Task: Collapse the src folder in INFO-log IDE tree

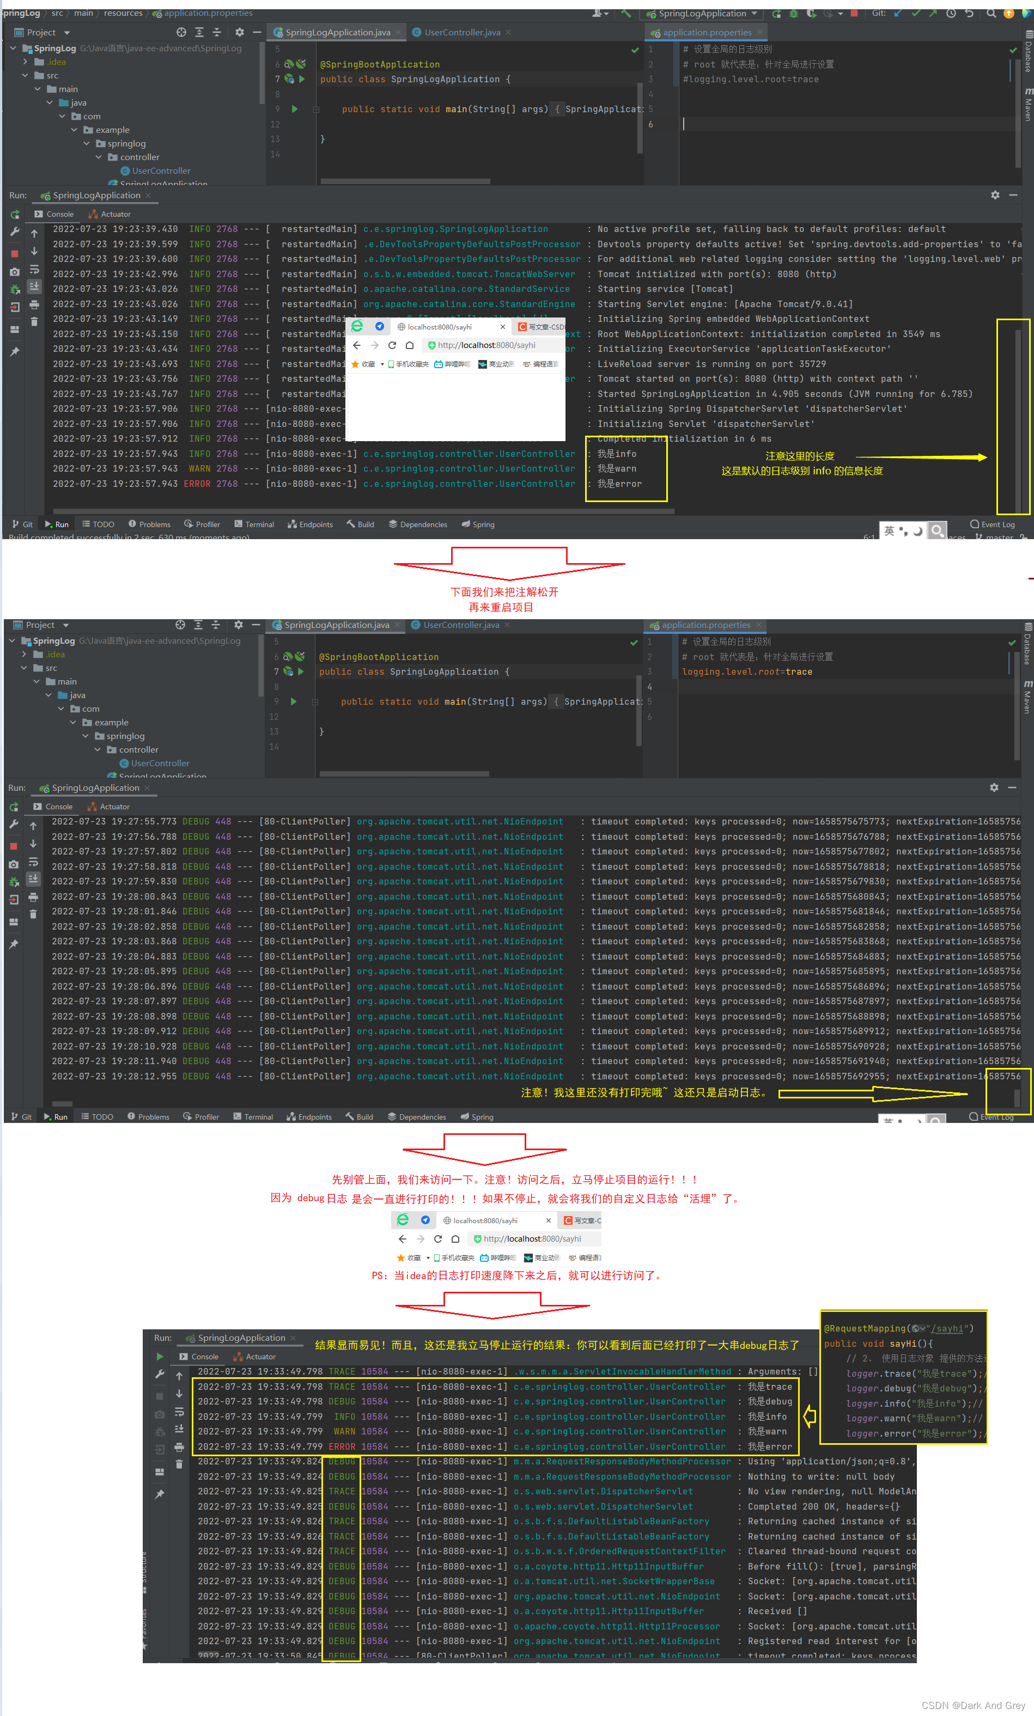Action: click(x=25, y=75)
